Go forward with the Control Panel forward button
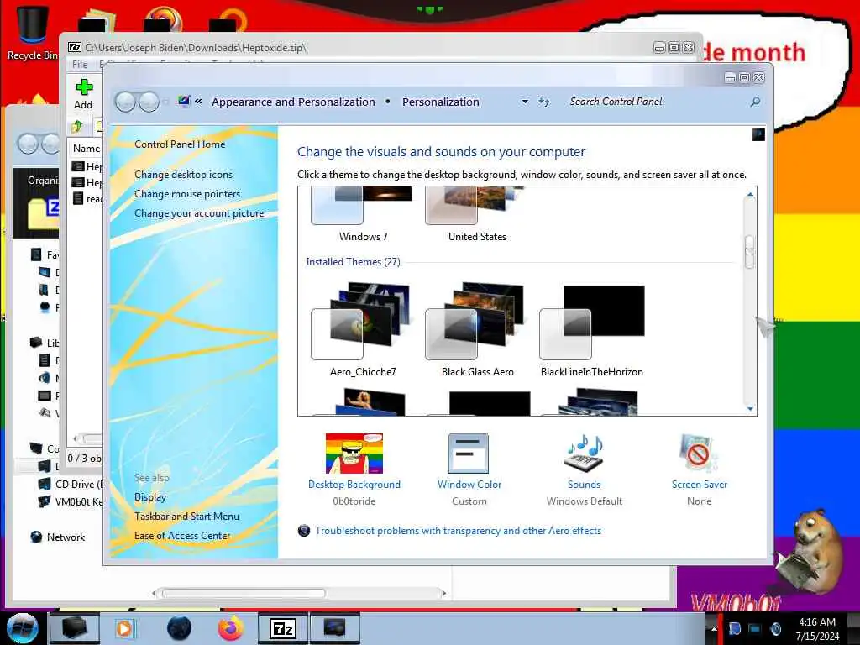The image size is (860, 645). point(149,102)
